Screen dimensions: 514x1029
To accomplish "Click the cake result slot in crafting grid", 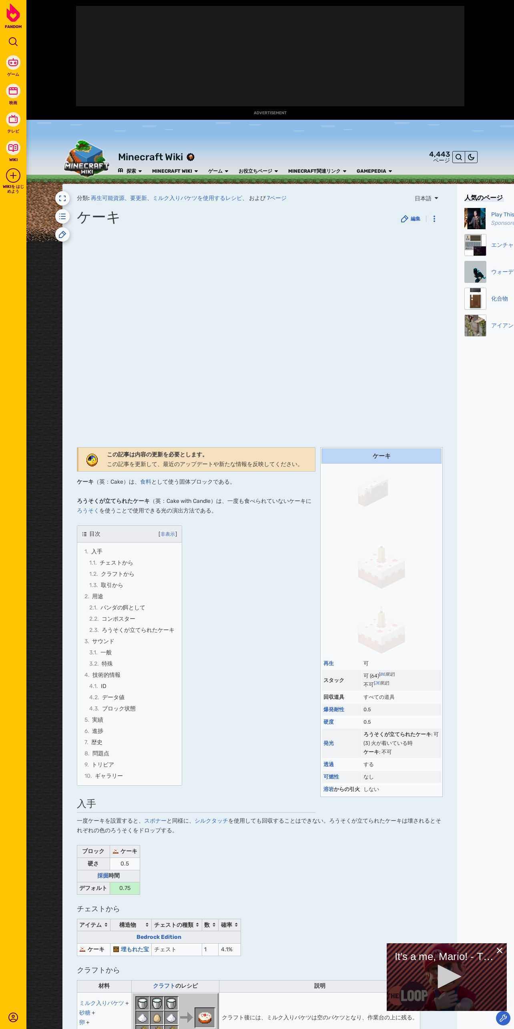I will point(205,1017).
